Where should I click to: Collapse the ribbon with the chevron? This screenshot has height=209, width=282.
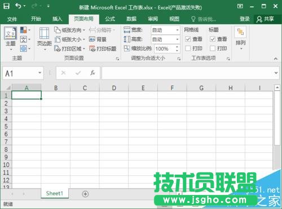click(276, 59)
